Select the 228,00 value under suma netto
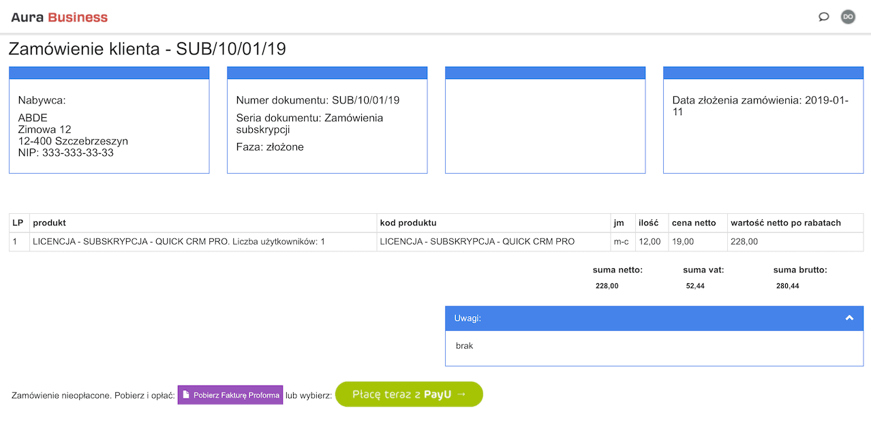The width and height of the screenshot is (871, 425). point(607,286)
